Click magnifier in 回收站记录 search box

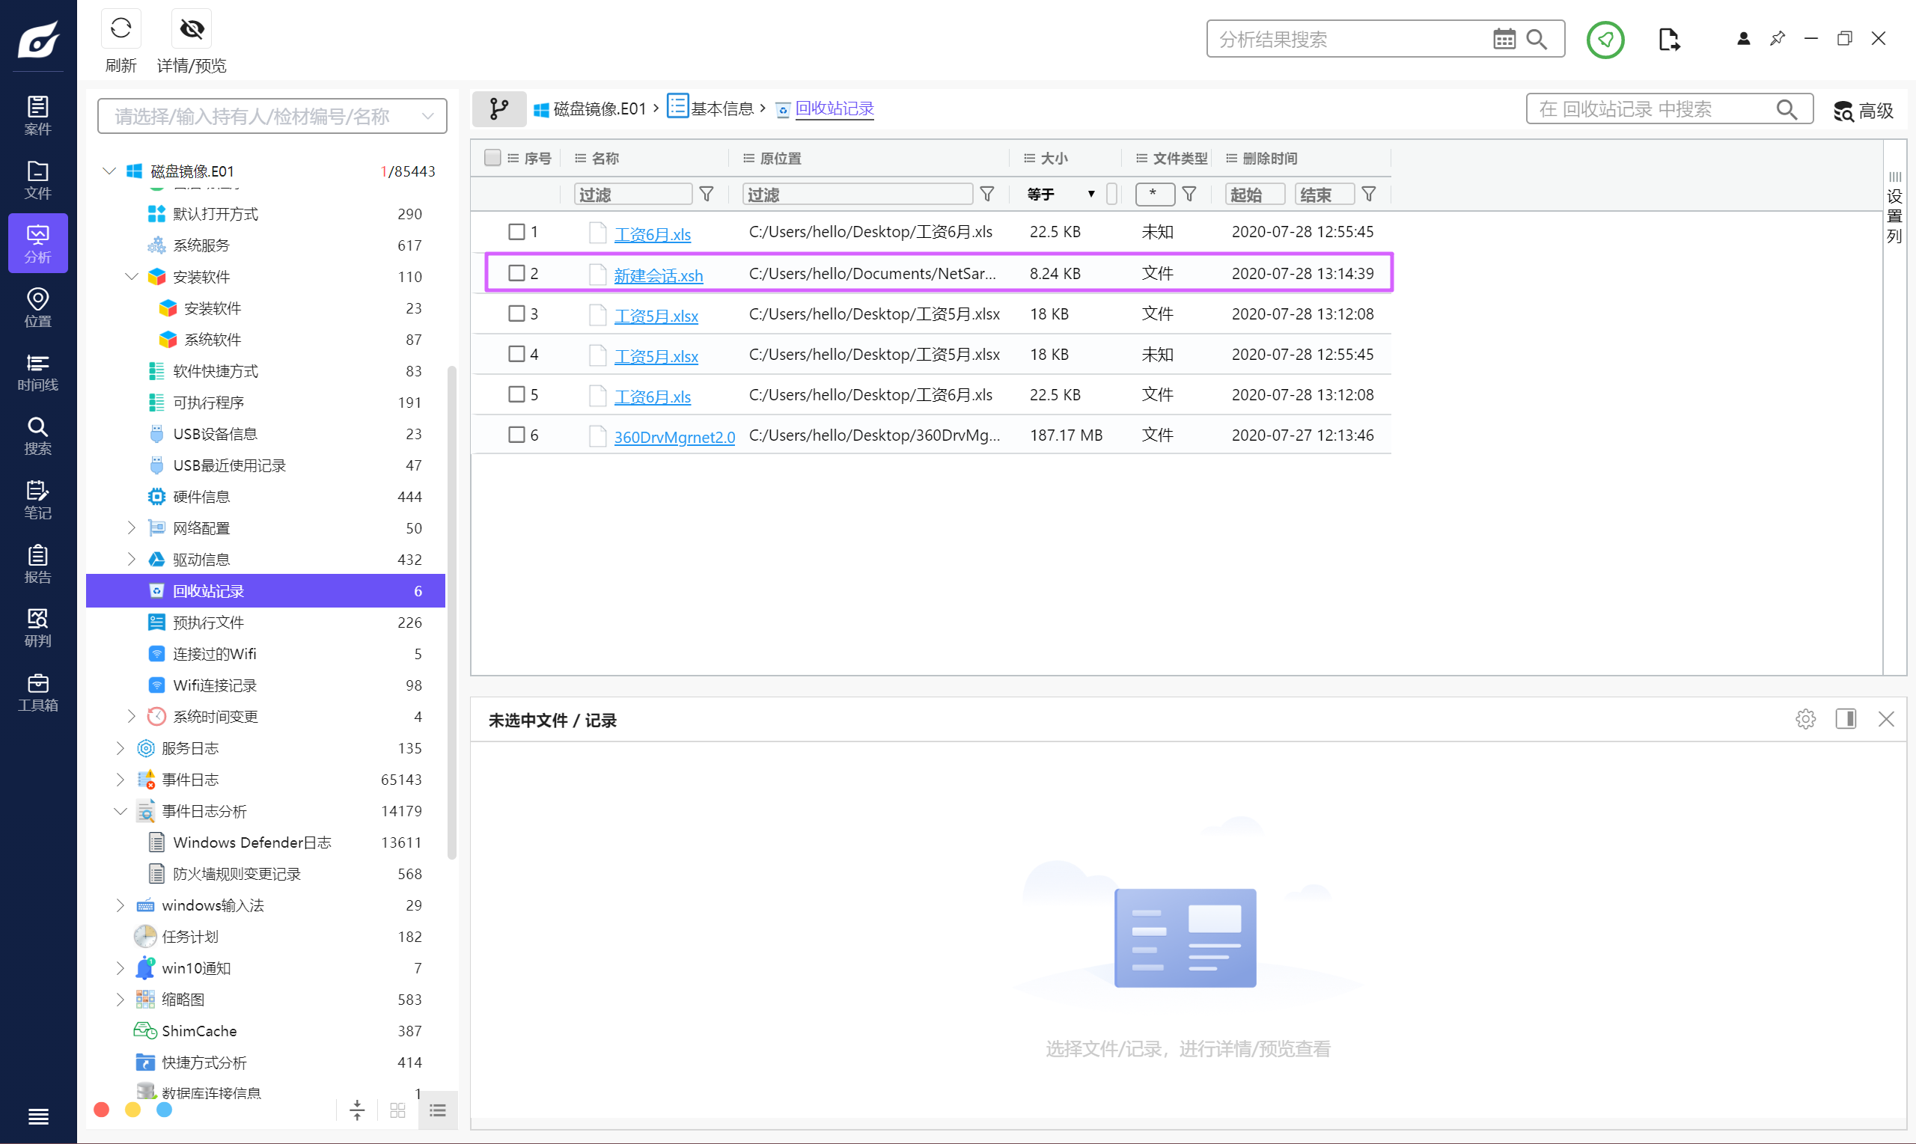(x=1787, y=109)
